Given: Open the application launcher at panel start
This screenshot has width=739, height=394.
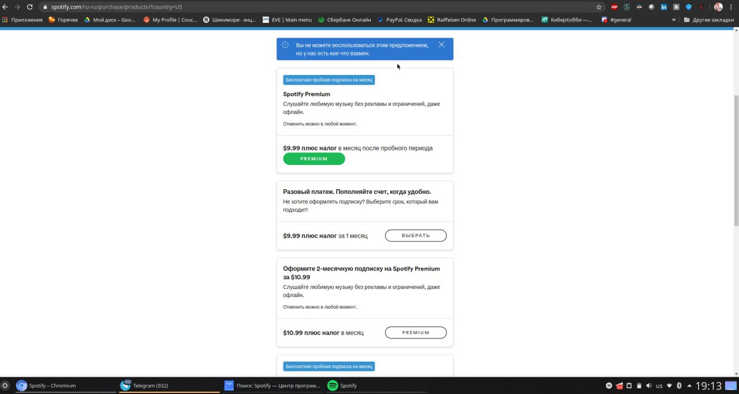Looking at the screenshot, I should tap(5, 385).
